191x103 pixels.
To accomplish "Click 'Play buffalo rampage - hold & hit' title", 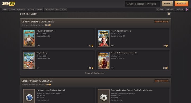I will tap(124, 53).
